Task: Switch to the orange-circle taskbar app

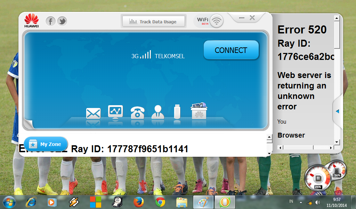Action: point(225,202)
